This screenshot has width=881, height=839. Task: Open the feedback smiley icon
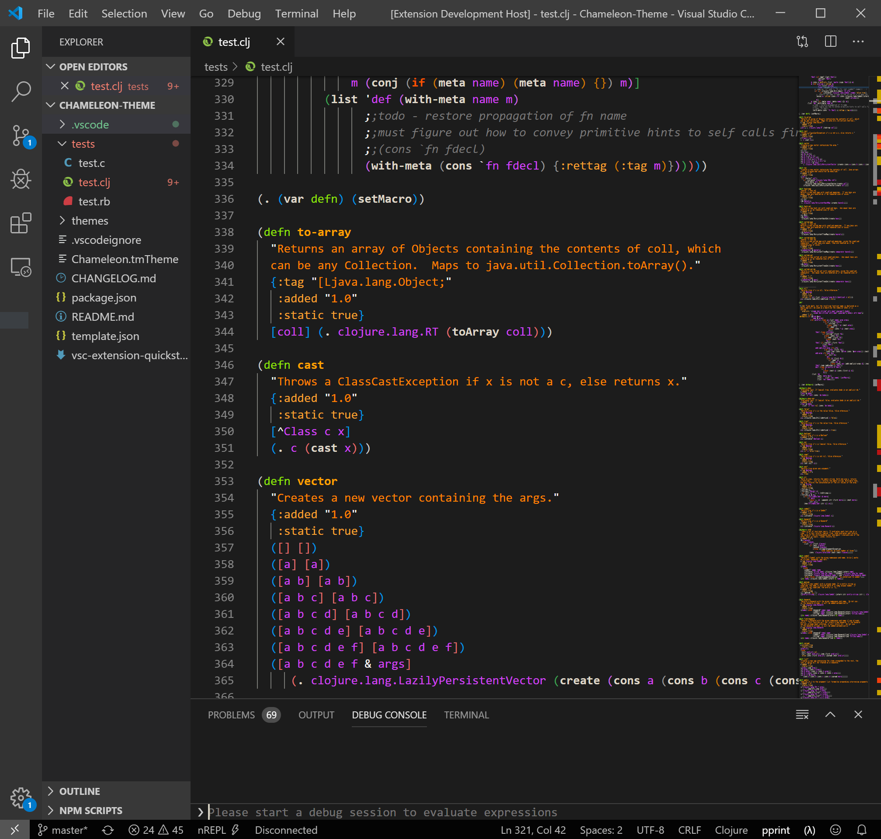tap(836, 830)
